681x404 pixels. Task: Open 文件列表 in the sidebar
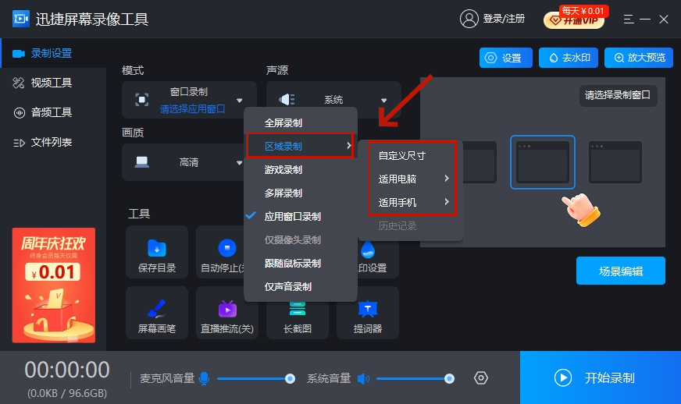53,142
